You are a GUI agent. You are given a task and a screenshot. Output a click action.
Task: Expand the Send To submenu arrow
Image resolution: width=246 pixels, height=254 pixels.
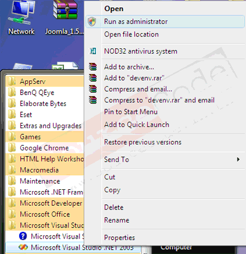(238, 160)
